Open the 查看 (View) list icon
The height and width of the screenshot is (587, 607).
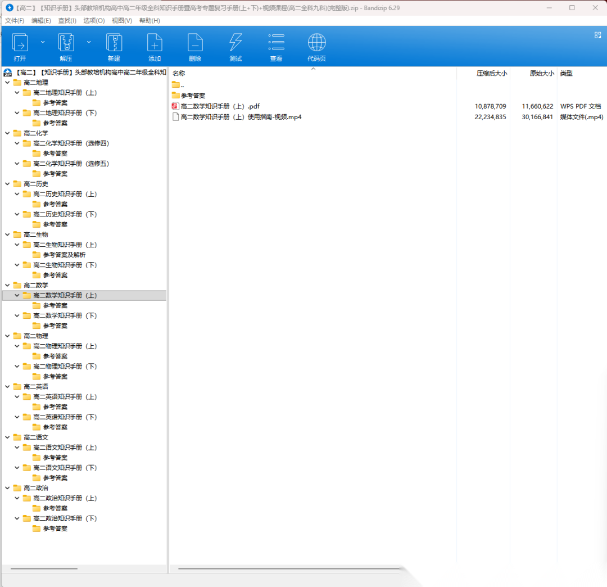point(276,44)
